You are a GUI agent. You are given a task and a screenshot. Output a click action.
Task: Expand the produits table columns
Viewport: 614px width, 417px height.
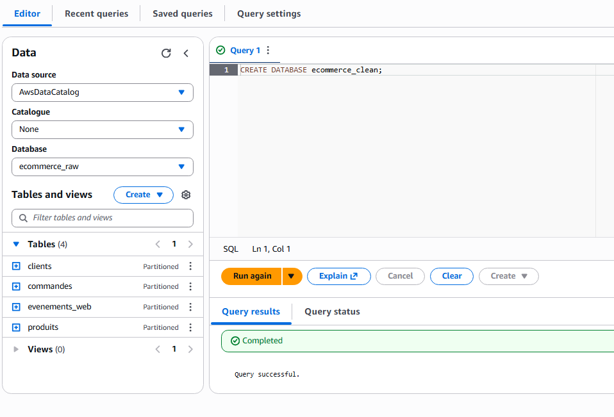point(16,327)
